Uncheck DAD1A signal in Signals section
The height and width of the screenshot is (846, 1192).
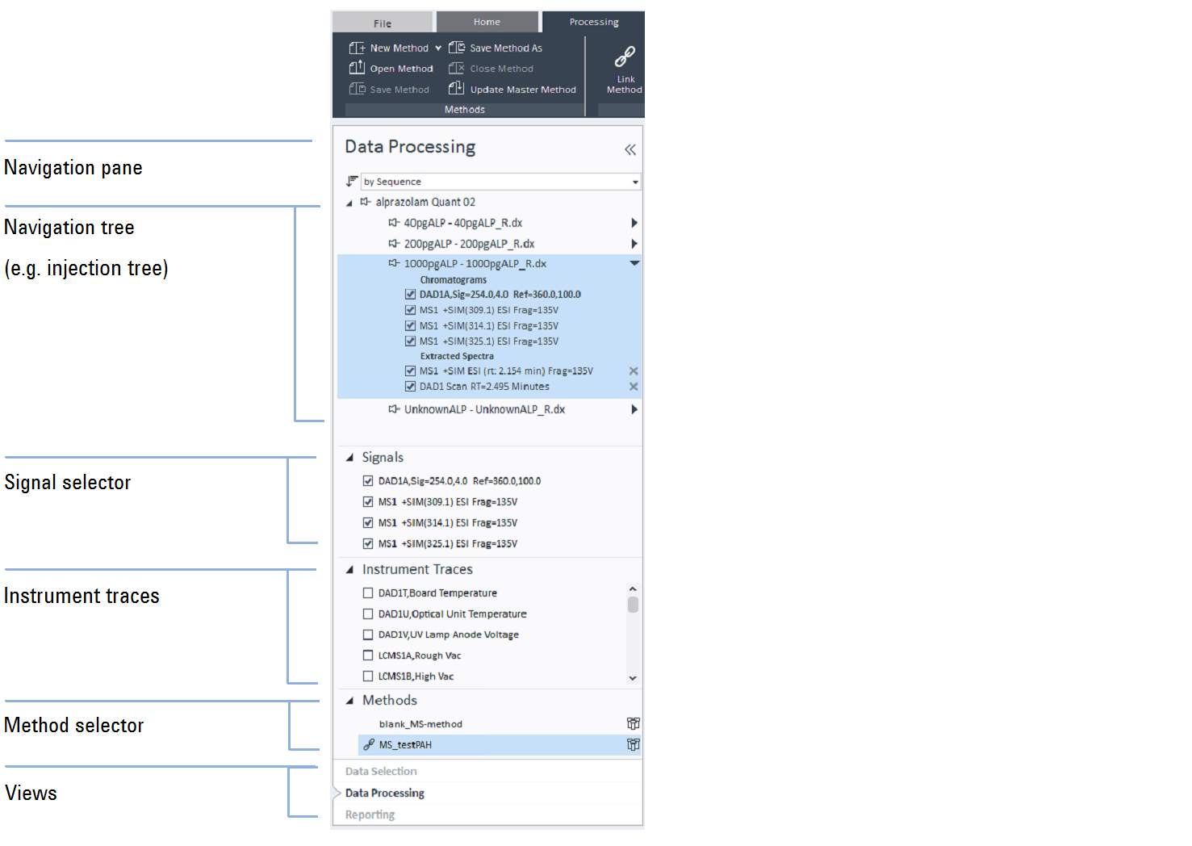click(368, 481)
